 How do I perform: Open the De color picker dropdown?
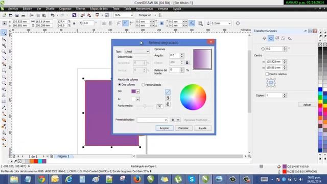coord(137,91)
